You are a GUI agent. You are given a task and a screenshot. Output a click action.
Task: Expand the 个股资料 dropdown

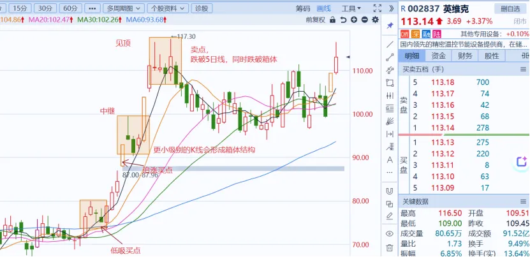tap(168, 8)
